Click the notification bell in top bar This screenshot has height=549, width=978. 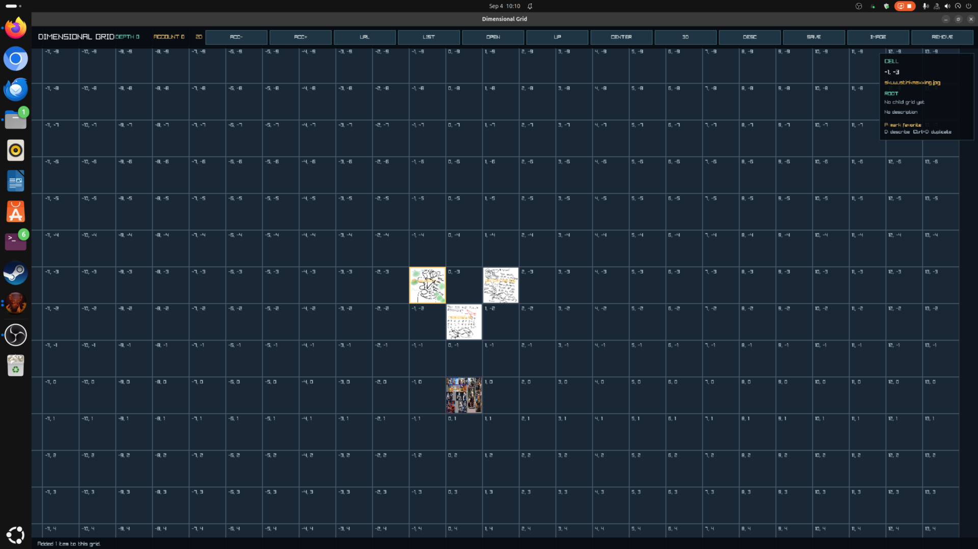(530, 6)
